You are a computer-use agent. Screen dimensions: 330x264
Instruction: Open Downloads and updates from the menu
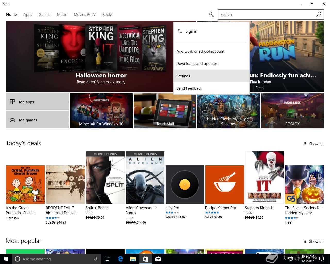(211, 63)
